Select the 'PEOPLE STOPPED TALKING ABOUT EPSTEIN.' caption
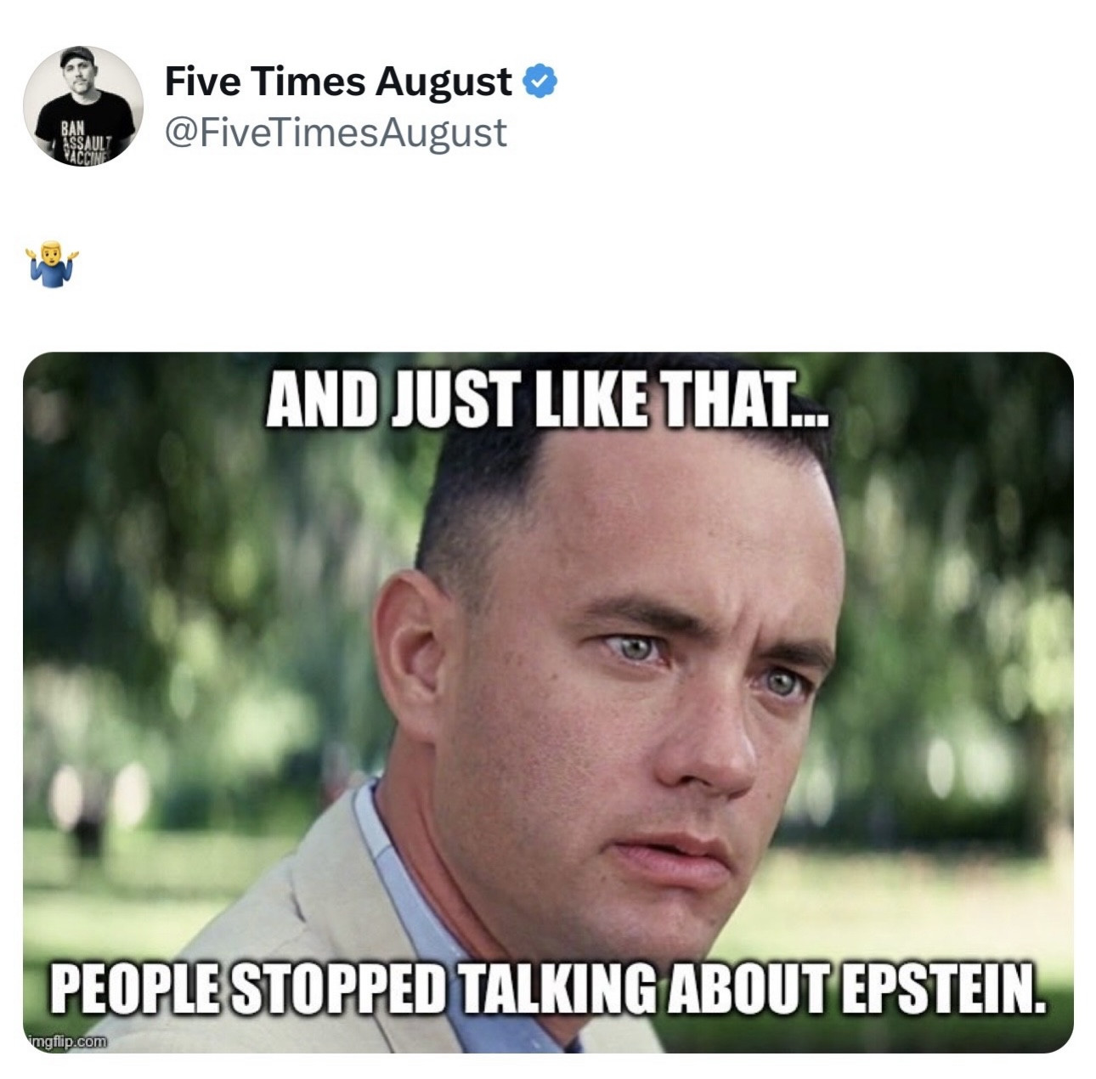1096x1079 pixels. (546, 987)
